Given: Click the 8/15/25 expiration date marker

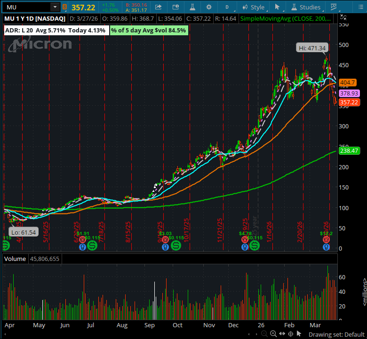Looking at the screenshot, I should 128,232.
